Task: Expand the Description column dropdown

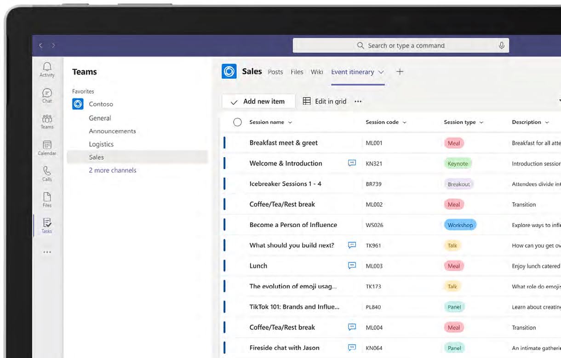Action: pyautogui.click(x=547, y=123)
